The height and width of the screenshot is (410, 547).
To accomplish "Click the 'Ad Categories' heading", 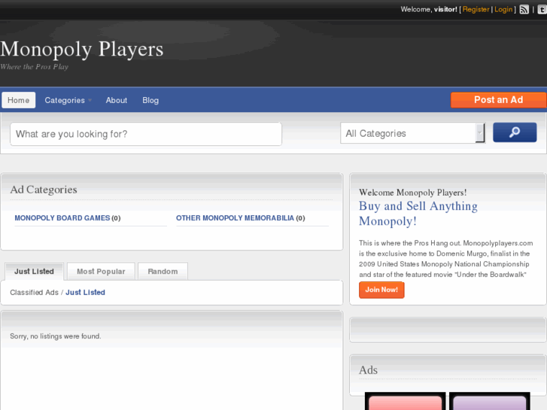I will [44, 190].
